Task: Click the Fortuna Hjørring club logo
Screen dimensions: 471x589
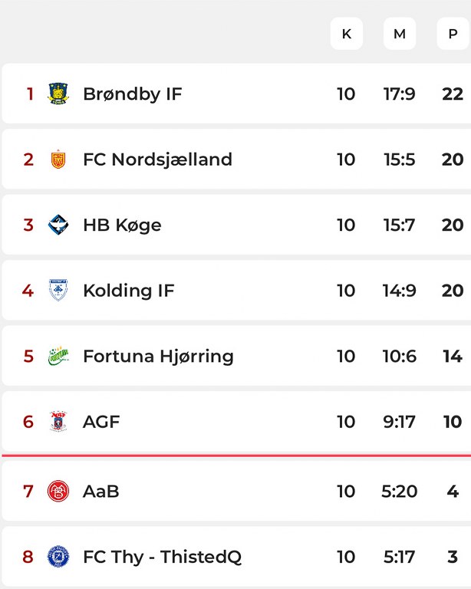Action: pyautogui.click(x=58, y=356)
